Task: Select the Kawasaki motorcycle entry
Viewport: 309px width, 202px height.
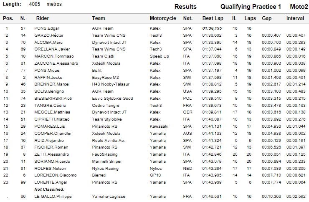Action: coord(159,126)
